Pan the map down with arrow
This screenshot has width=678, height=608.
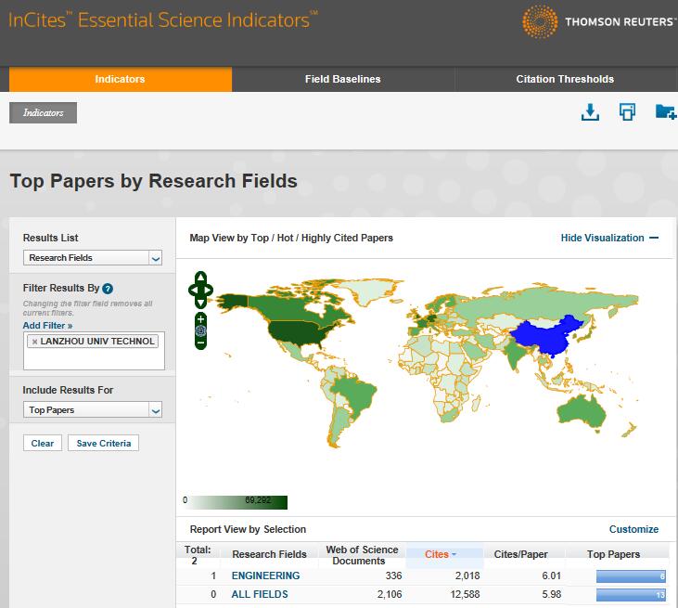tap(201, 302)
